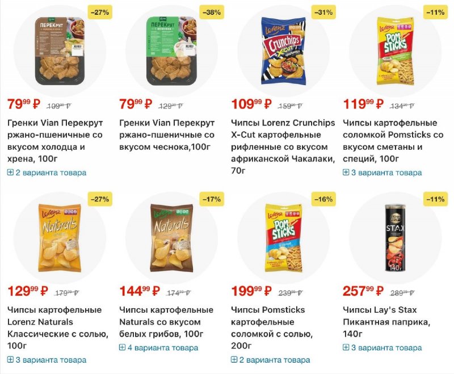Expand "4 варианта товара" for Naturals mushroom chips
Image resolution: width=454 pixels, height=374 pixels.
tap(163, 347)
